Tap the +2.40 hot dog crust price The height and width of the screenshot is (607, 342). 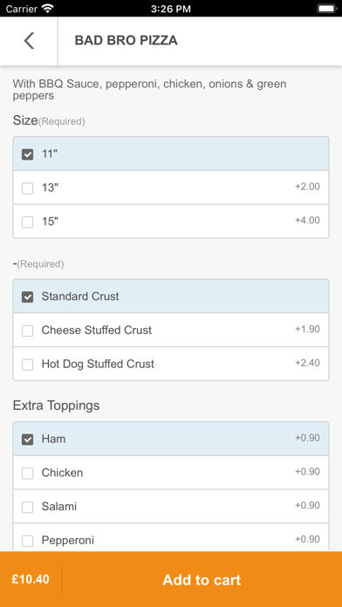point(307,363)
